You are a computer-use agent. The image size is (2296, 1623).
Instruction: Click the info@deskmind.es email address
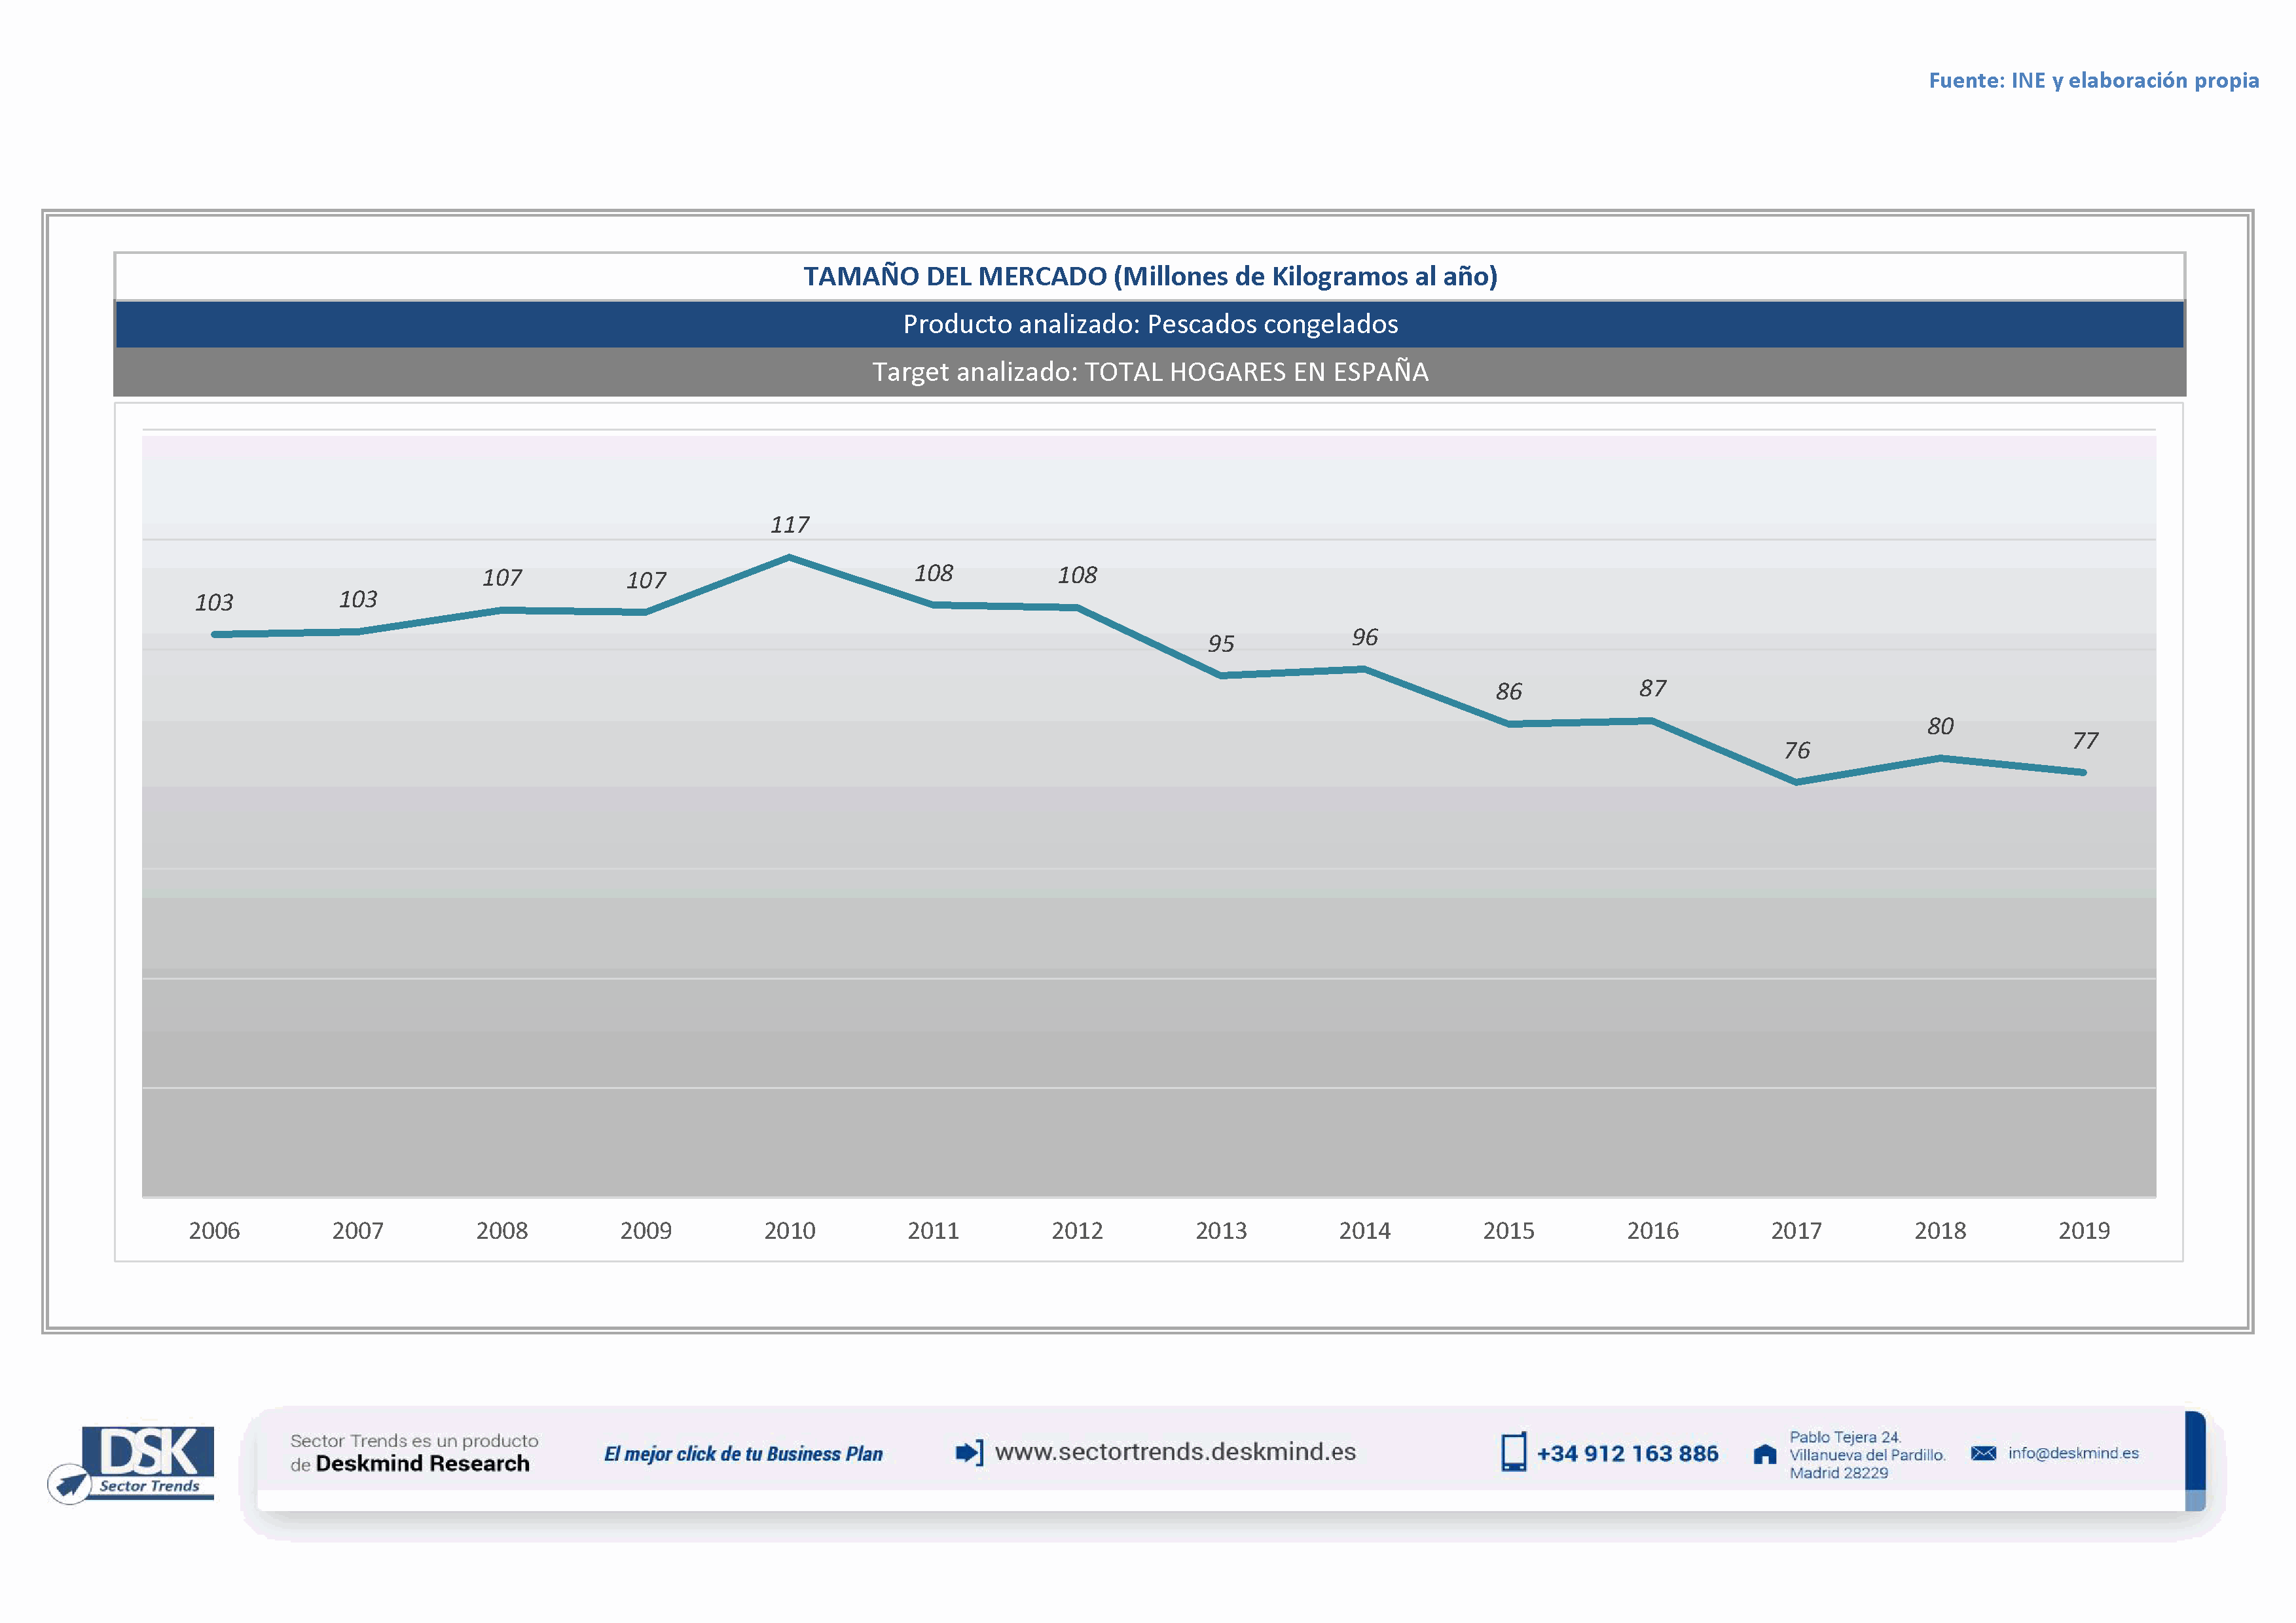pos(2073,1453)
